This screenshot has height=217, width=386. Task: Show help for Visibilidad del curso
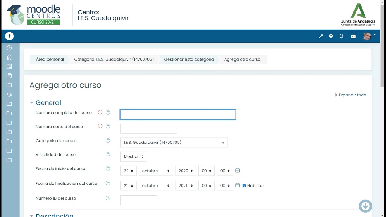click(108, 154)
